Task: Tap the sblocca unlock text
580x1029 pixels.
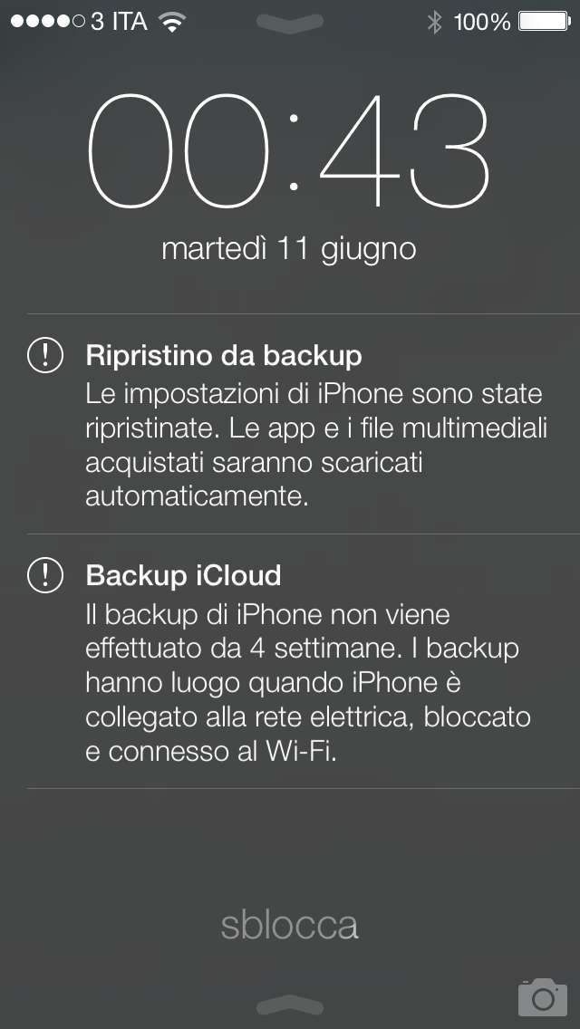Action: tap(290, 925)
